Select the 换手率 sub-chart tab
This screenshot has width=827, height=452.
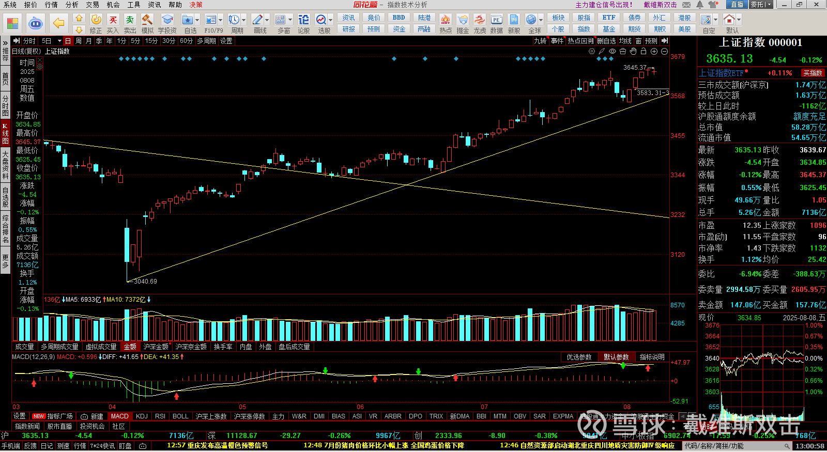(x=223, y=347)
